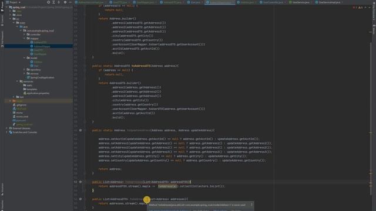The height and width of the screenshot is (211, 376).
Task: Click the errors indicator in editor corner
Action: [x=355, y=8]
